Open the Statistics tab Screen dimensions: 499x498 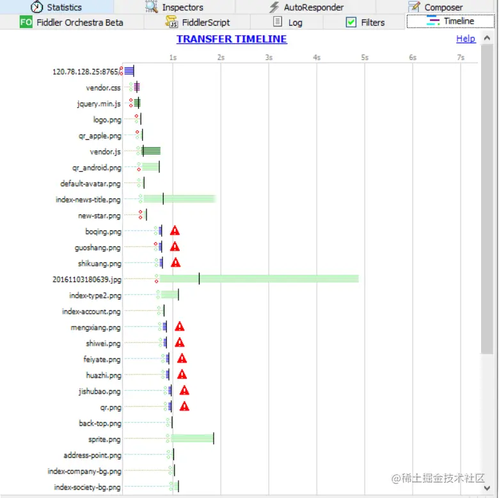click(57, 7)
